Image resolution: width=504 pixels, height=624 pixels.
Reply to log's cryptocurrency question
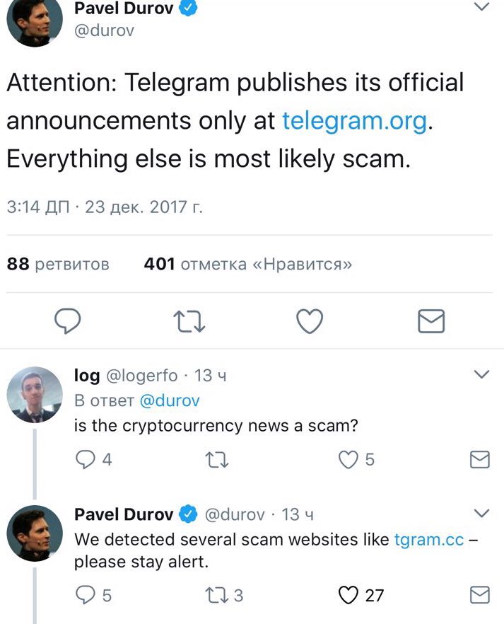coord(94,460)
